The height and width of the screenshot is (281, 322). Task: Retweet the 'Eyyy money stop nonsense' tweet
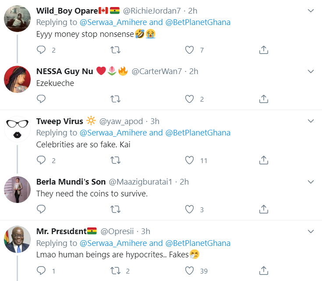point(115,50)
